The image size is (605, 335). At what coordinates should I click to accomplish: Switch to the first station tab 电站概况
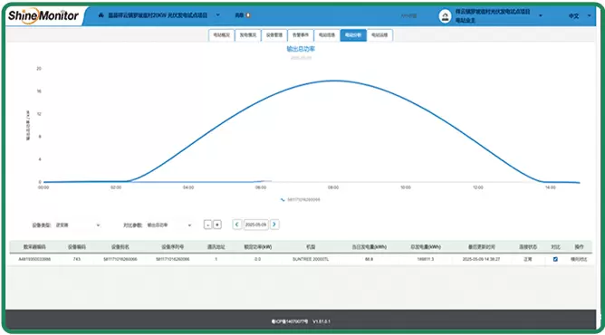[222, 35]
